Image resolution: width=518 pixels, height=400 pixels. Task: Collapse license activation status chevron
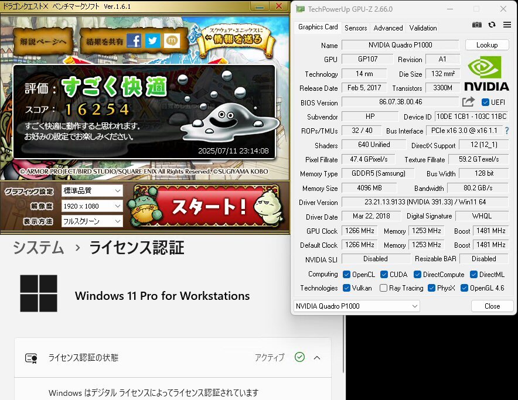[x=317, y=358]
